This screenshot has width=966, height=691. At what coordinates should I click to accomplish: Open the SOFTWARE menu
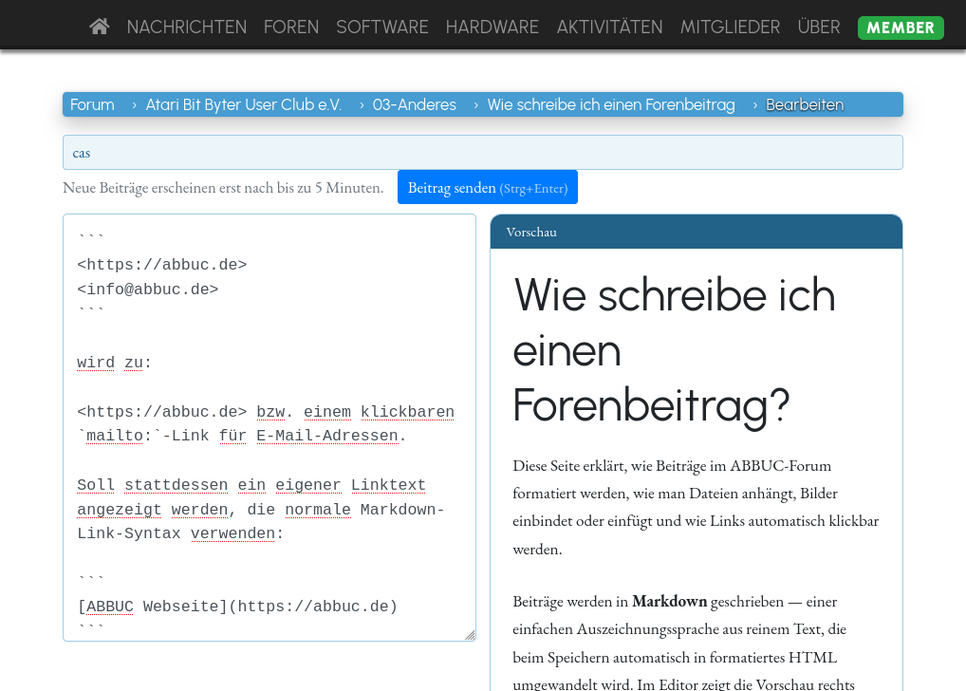point(382,28)
